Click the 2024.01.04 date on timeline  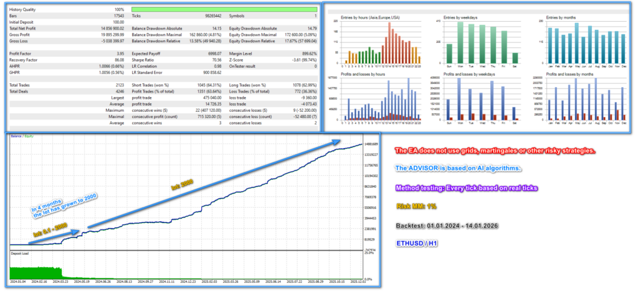[17, 280]
